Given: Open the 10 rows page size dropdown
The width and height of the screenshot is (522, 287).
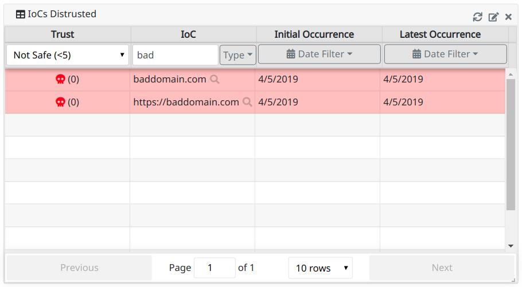Looking at the screenshot, I should click(320, 268).
